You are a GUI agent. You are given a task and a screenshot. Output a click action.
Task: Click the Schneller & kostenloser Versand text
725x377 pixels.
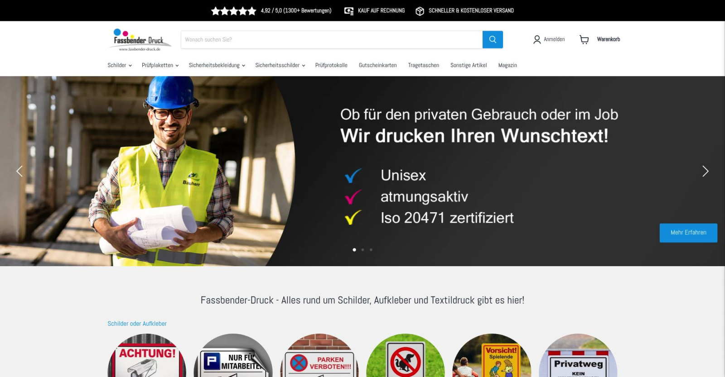point(471,10)
